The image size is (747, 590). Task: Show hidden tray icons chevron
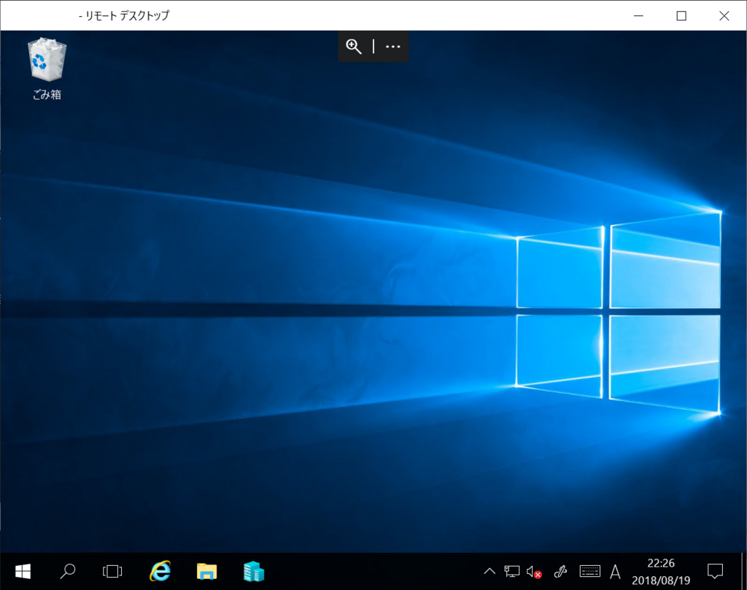click(489, 572)
